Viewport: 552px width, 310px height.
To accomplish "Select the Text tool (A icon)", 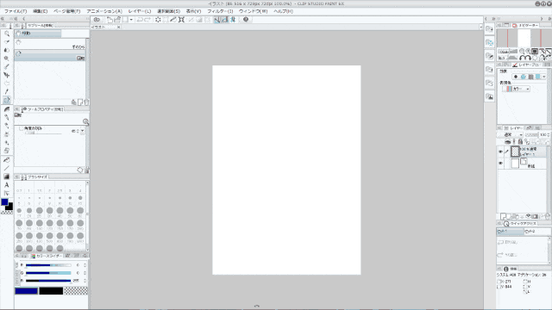I will tap(7, 185).
